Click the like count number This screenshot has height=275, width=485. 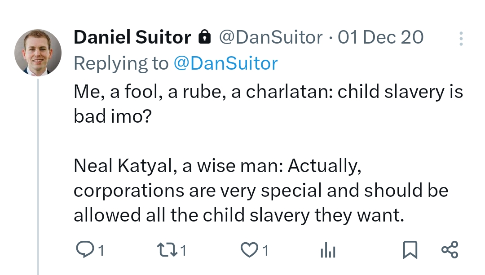pyautogui.click(x=265, y=250)
